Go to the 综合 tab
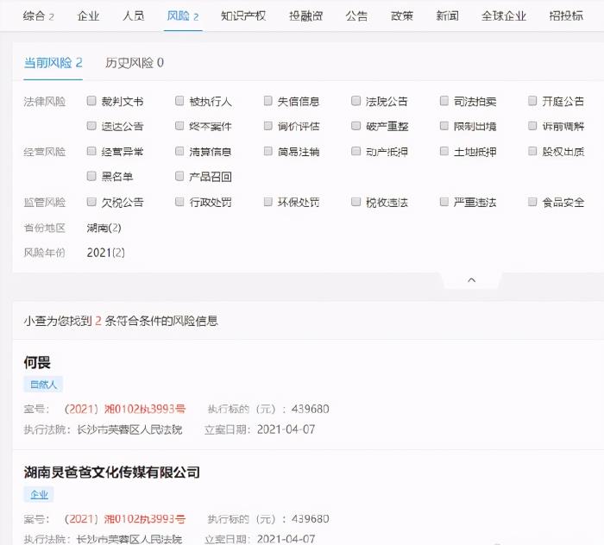Viewport: 604px width, 545px height. 39,16
